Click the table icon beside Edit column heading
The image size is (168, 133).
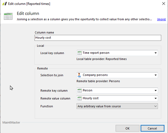click(x=8, y=16)
